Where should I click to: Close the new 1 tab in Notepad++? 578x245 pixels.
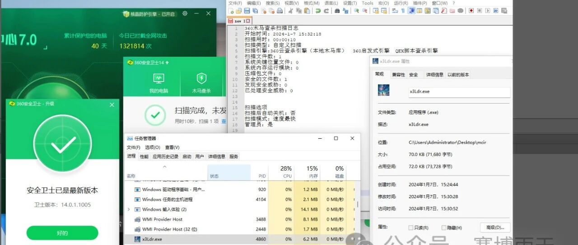point(248,21)
